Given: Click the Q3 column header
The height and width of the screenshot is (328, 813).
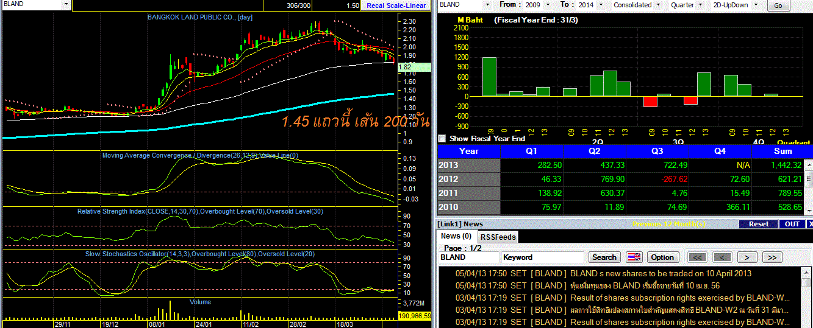Looking at the screenshot, I should tap(657, 151).
